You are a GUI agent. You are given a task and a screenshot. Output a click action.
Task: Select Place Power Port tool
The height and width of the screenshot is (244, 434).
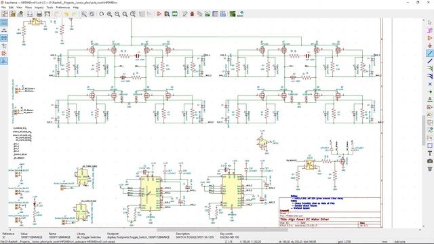(430, 45)
